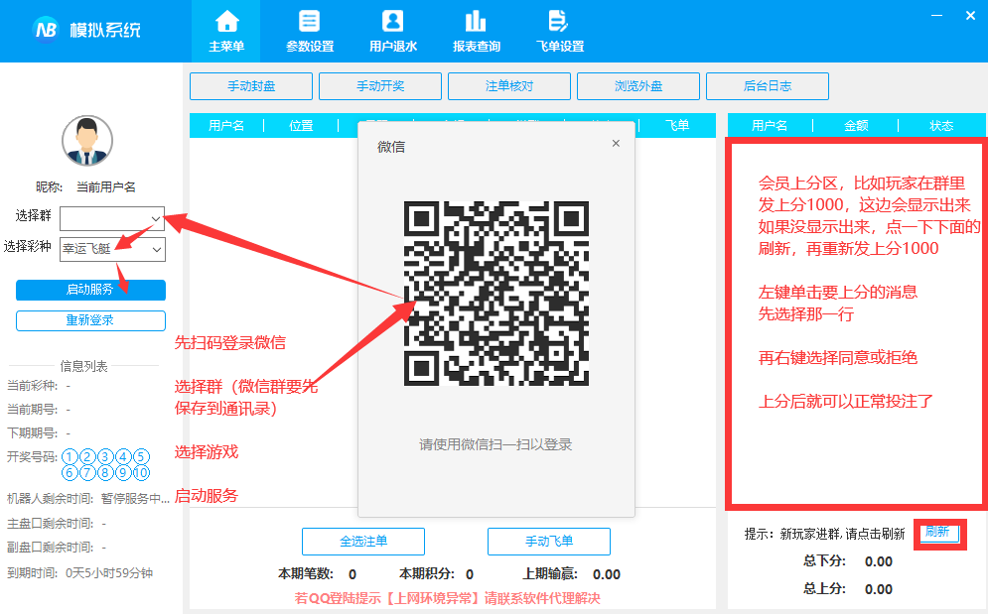Screen dimensions: 988x614
Task: Expand the 选择群 dropdown
Action: coord(112,218)
